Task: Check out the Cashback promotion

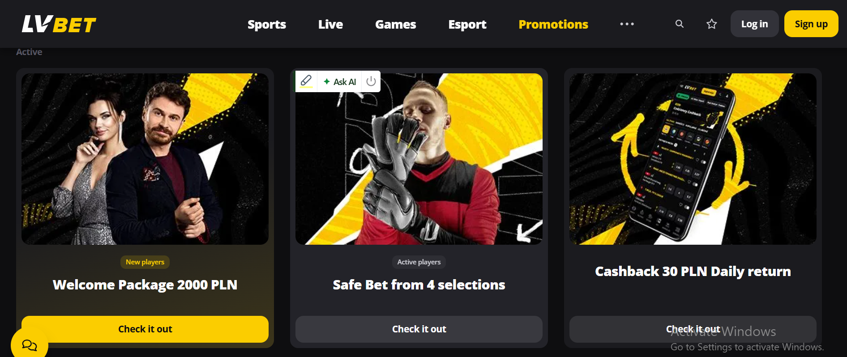Action: 693,329
